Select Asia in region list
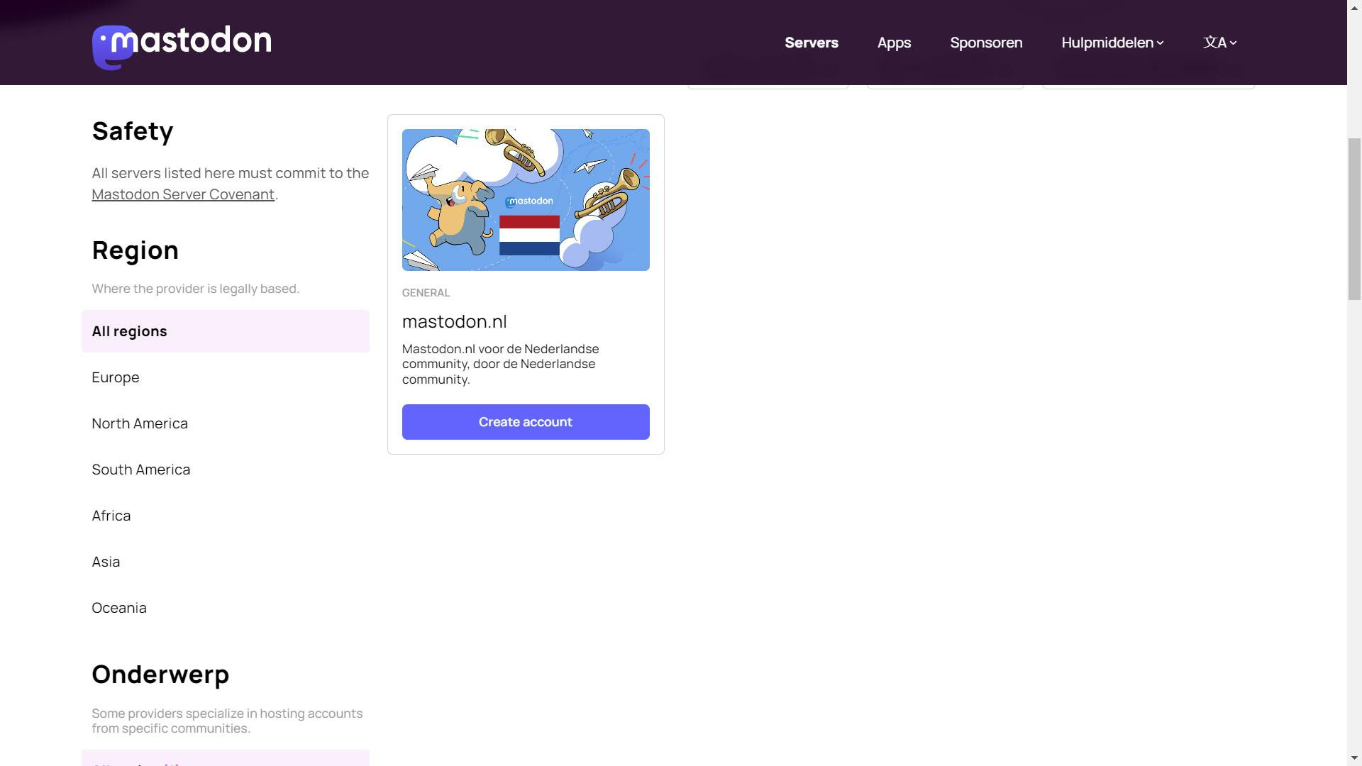This screenshot has width=1362, height=766. coord(106,562)
